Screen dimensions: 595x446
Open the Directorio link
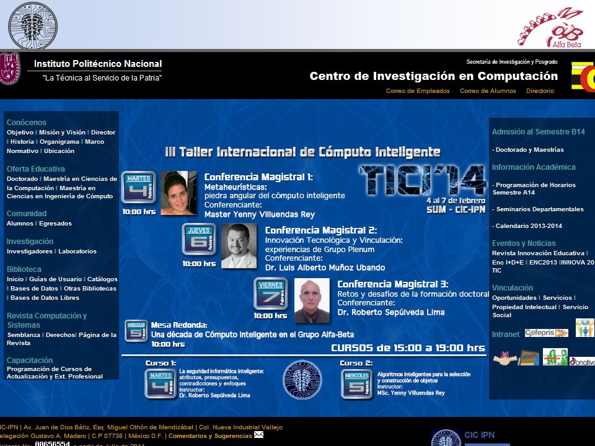(x=540, y=90)
